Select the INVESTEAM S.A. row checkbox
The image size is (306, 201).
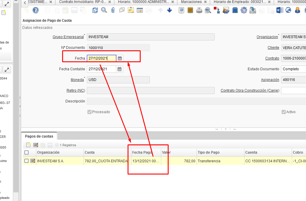pos(26,161)
